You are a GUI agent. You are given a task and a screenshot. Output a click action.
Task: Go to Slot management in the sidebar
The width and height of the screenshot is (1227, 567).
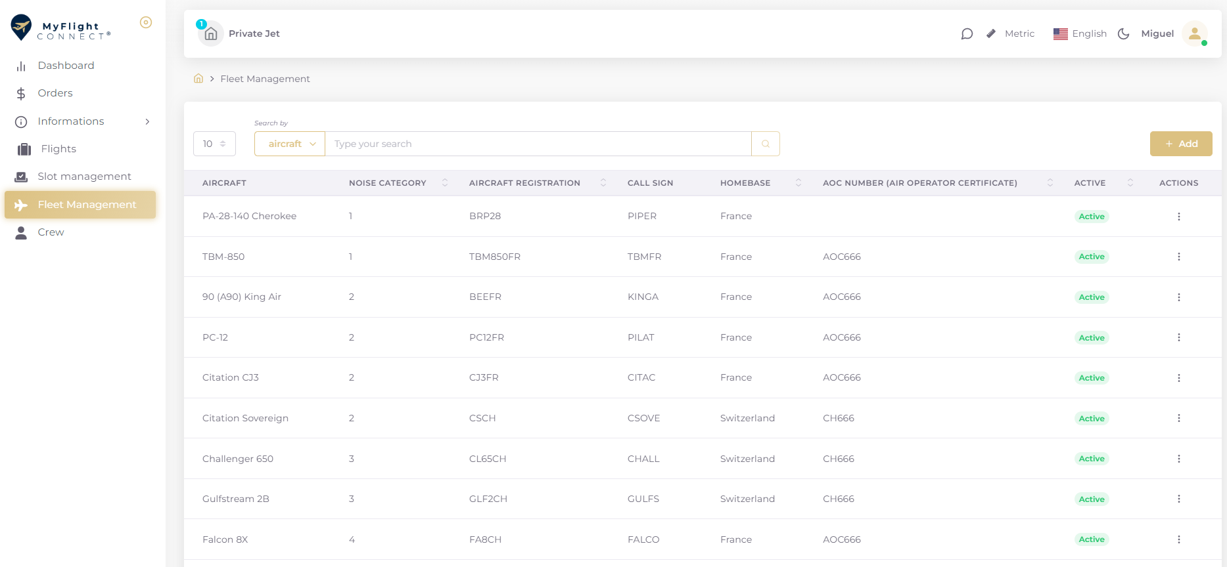click(x=84, y=177)
